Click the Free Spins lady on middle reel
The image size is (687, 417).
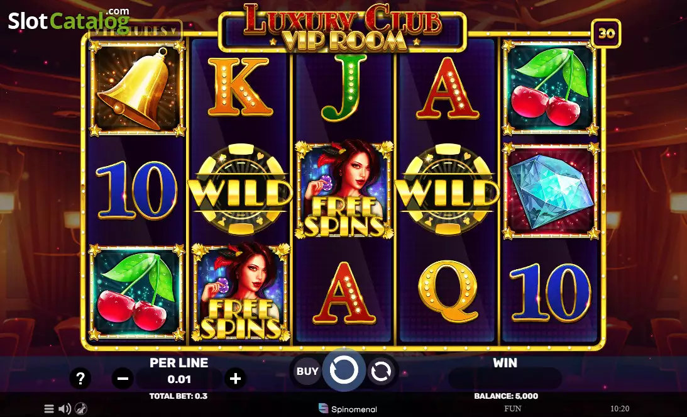point(344,190)
